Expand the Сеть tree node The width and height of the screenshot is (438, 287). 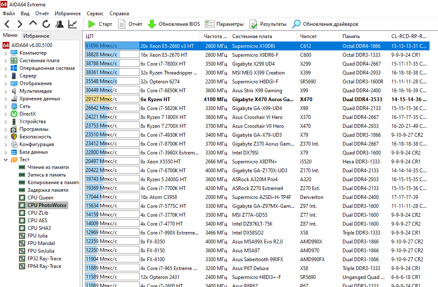[x=6, y=106]
